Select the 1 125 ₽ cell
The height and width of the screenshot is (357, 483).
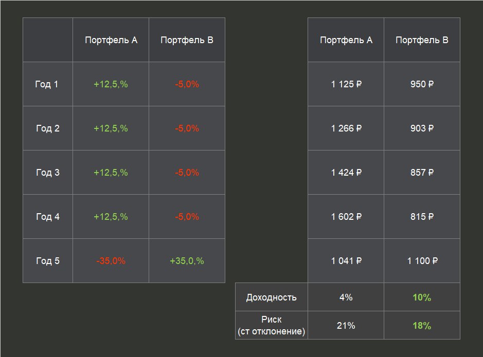(x=346, y=84)
